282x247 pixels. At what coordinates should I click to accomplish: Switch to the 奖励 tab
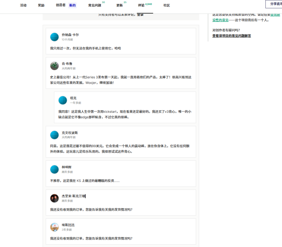coord(41,5)
